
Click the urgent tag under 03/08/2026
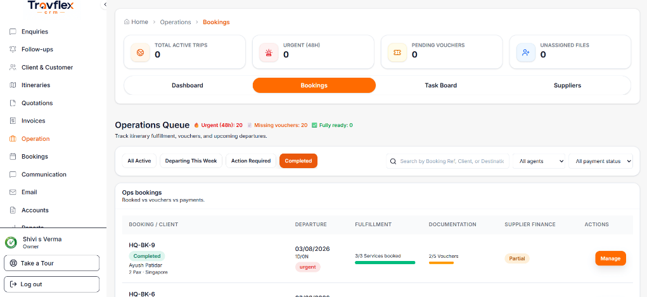click(x=308, y=267)
